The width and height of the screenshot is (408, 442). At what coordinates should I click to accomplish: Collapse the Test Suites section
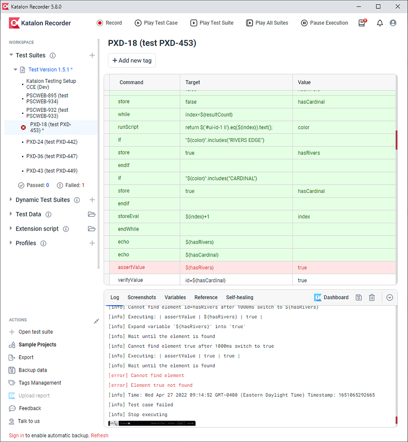pos(11,55)
